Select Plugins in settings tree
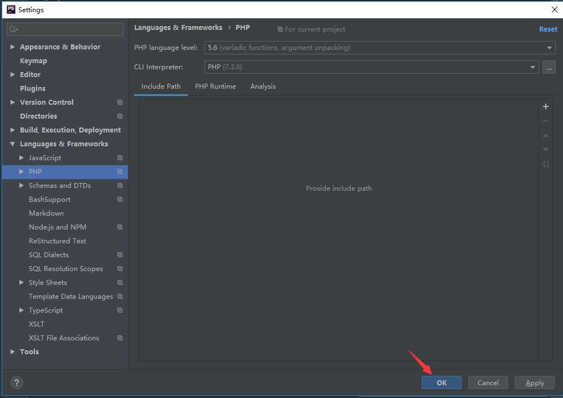563x398 pixels. tap(33, 88)
